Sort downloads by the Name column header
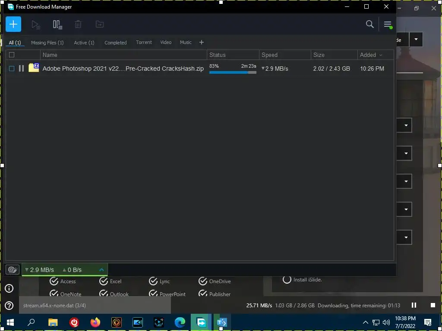Screen dimensions: 442x331 click(124, 55)
